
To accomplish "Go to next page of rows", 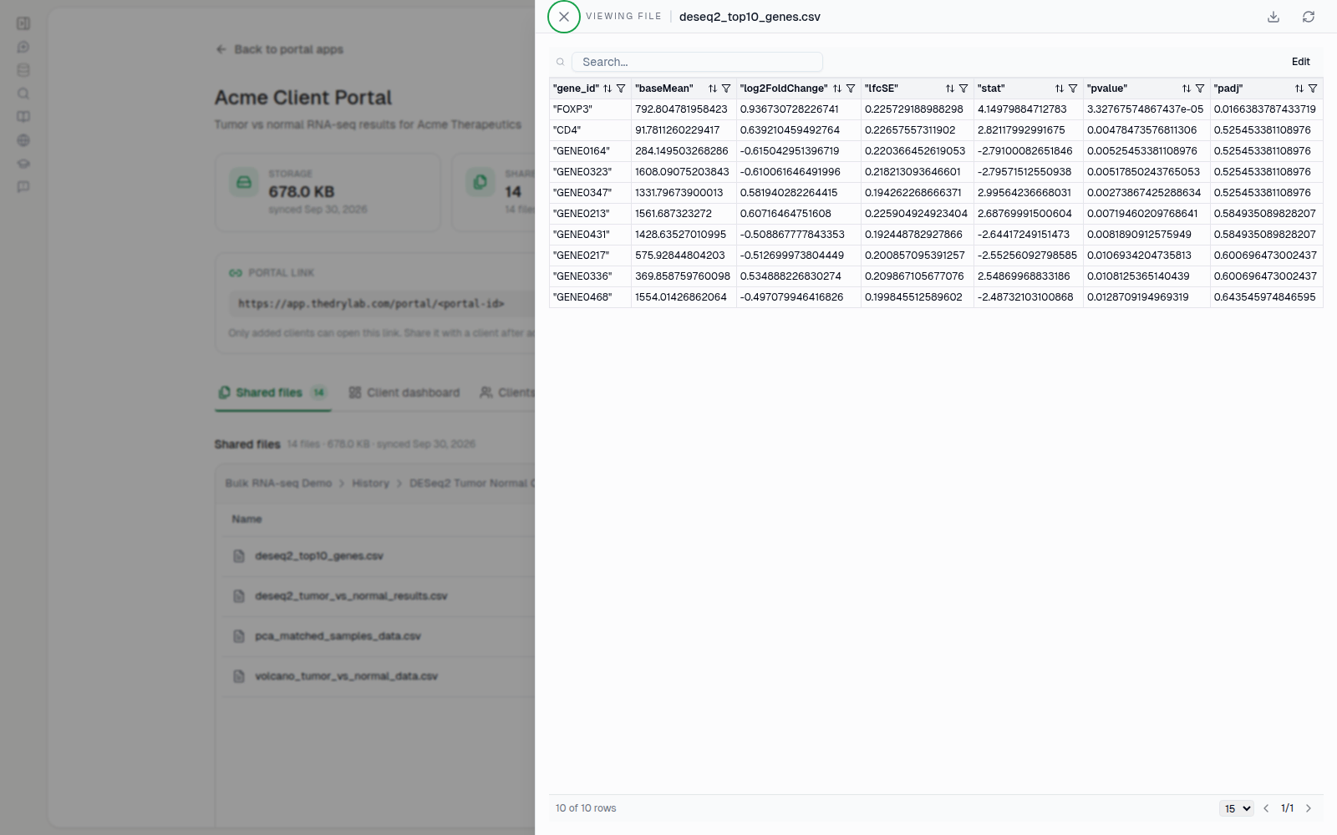I will coord(1309,808).
